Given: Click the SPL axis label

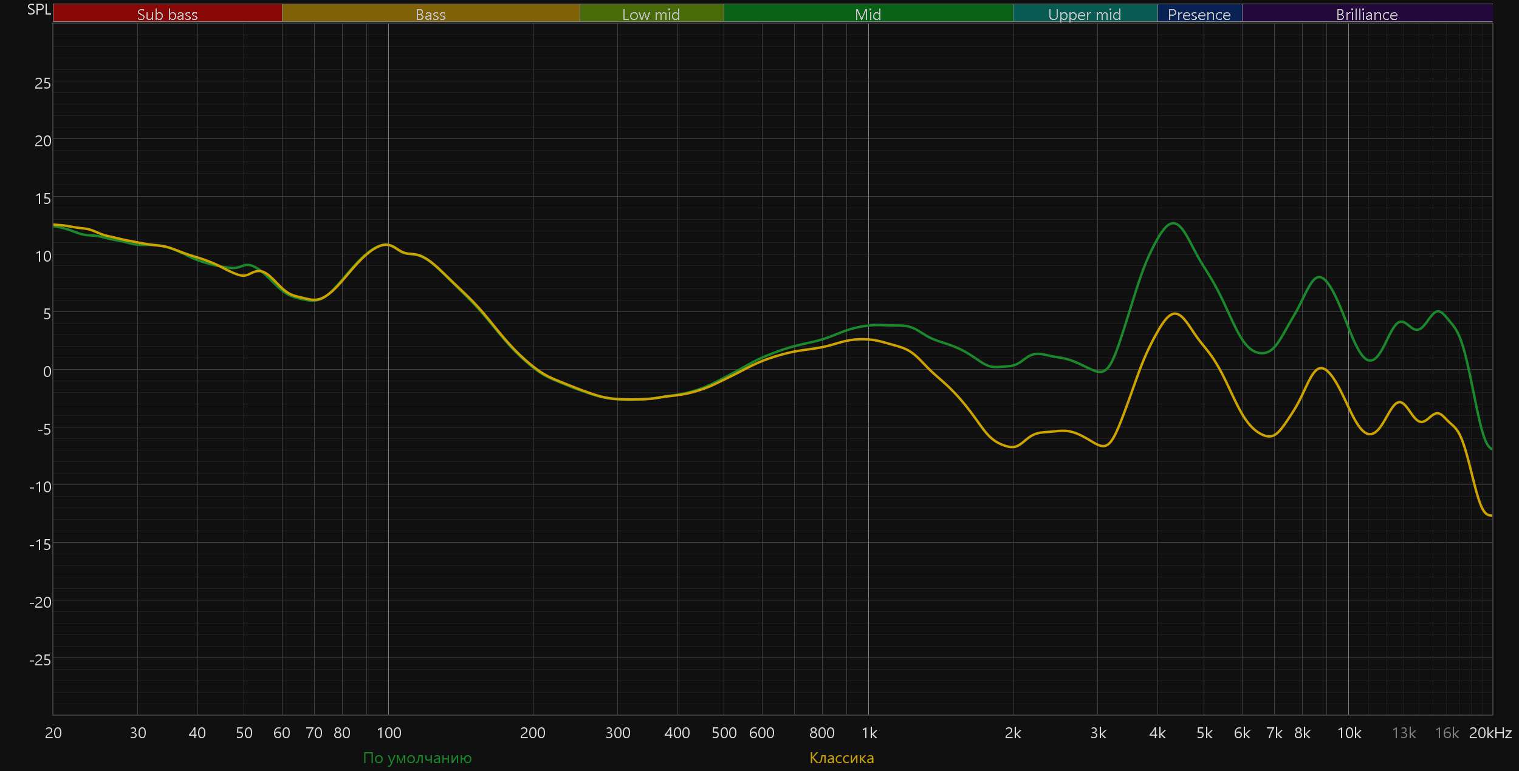Looking at the screenshot, I should point(39,10).
